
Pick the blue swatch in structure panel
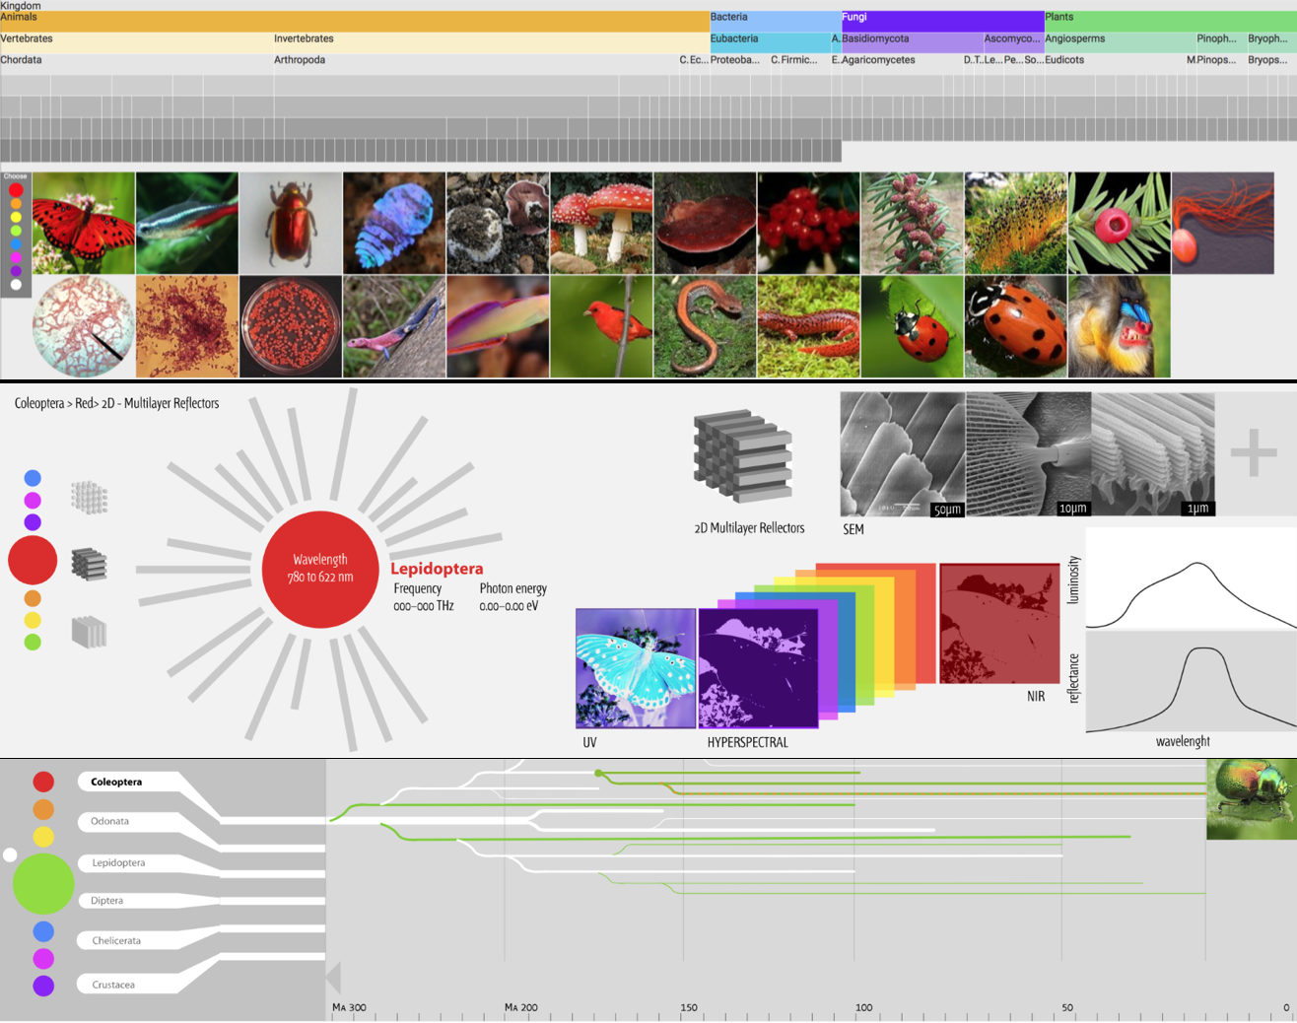pyautogui.click(x=33, y=478)
